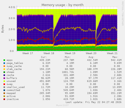The image size is (125, 108).
Task: Click the 'Week 19' axis label
Action: click(x=70, y=53)
